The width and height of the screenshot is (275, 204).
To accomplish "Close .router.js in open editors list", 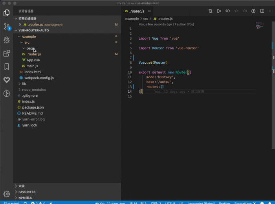I will (x=20, y=25).
